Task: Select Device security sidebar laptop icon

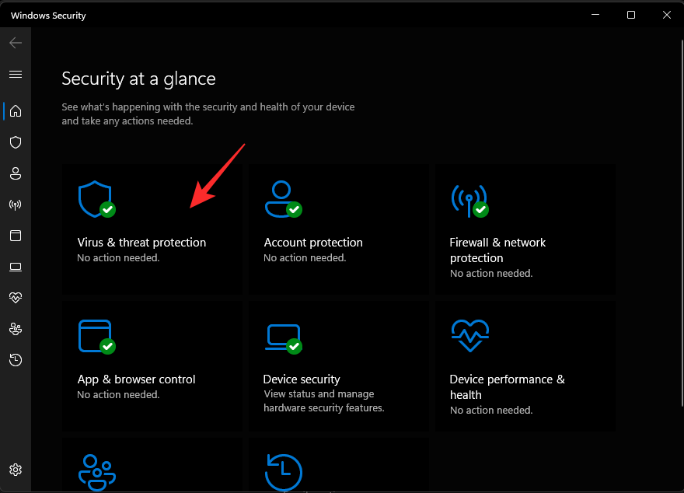Action: 16,267
